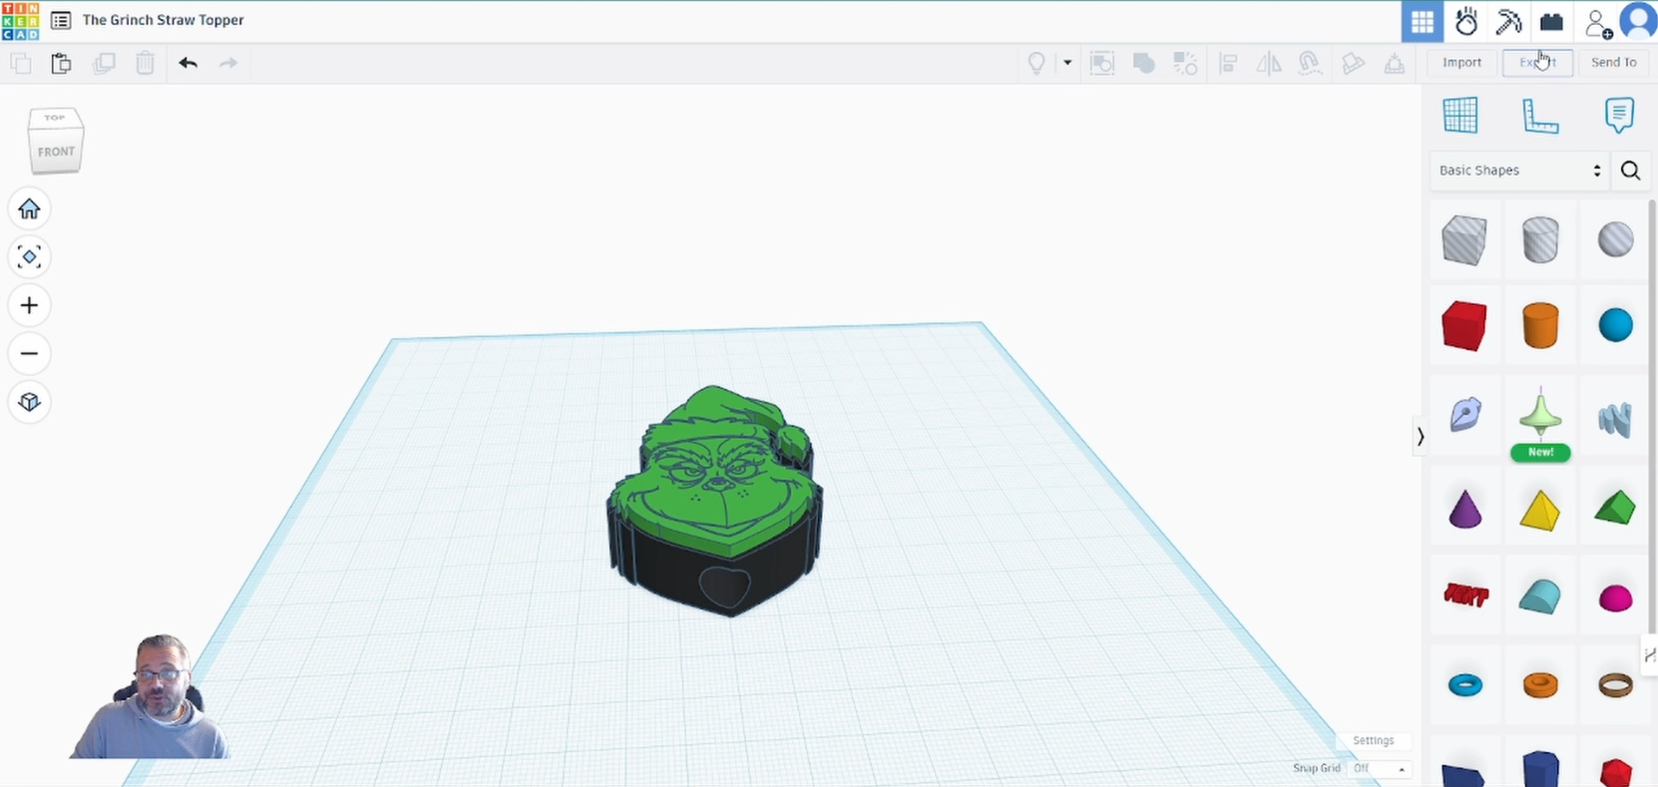Open the Notes tool
This screenshot has width=1658, height=787.
(1618, 116)
